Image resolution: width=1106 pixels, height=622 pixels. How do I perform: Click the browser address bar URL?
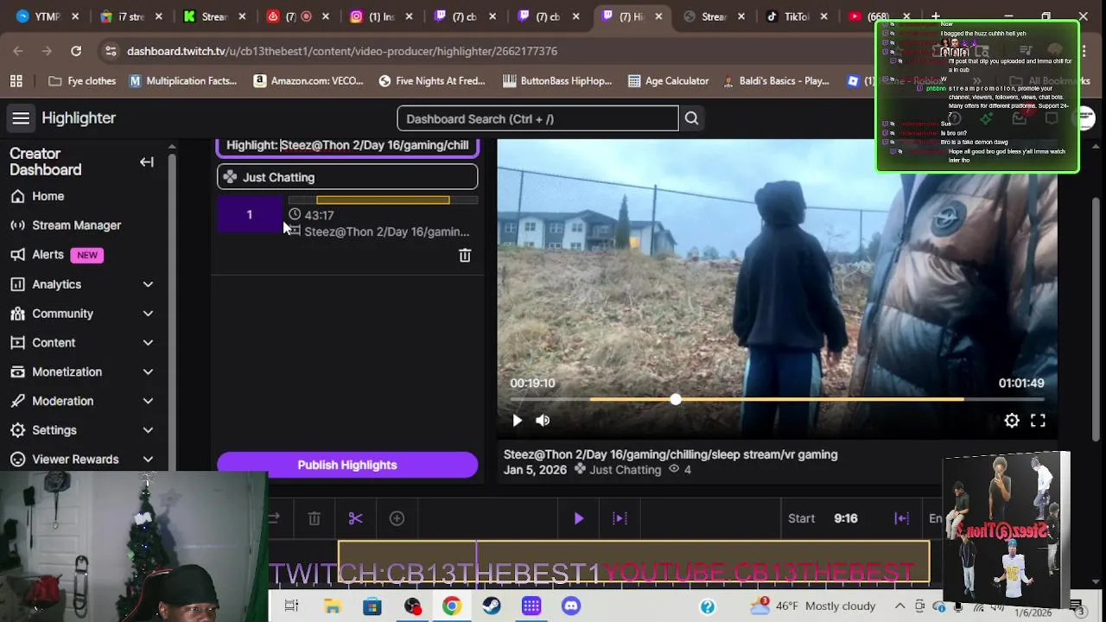pyautogui.click(x=342, y=51)
